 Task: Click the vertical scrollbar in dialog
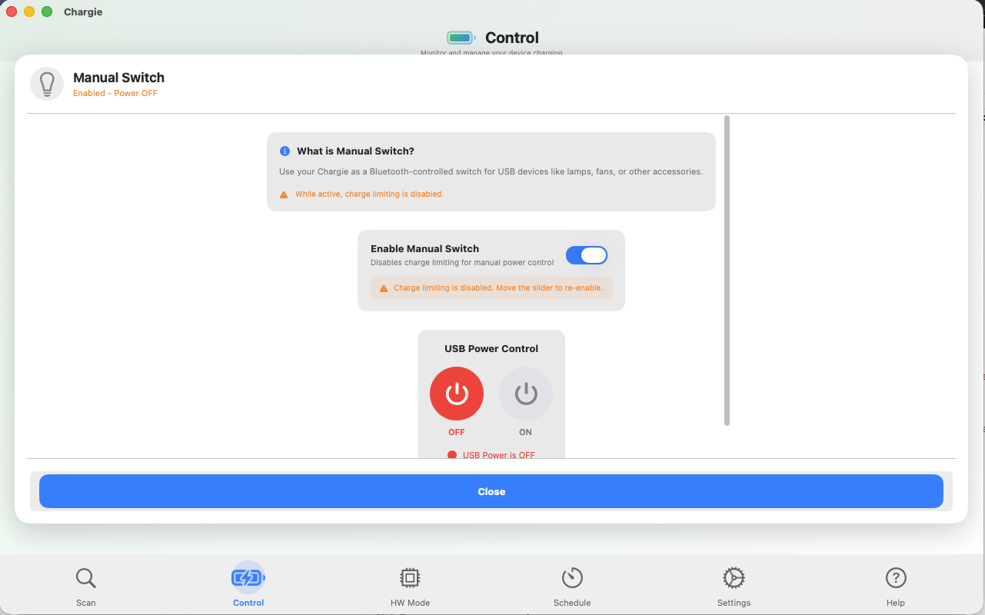(x=727, y=269)
